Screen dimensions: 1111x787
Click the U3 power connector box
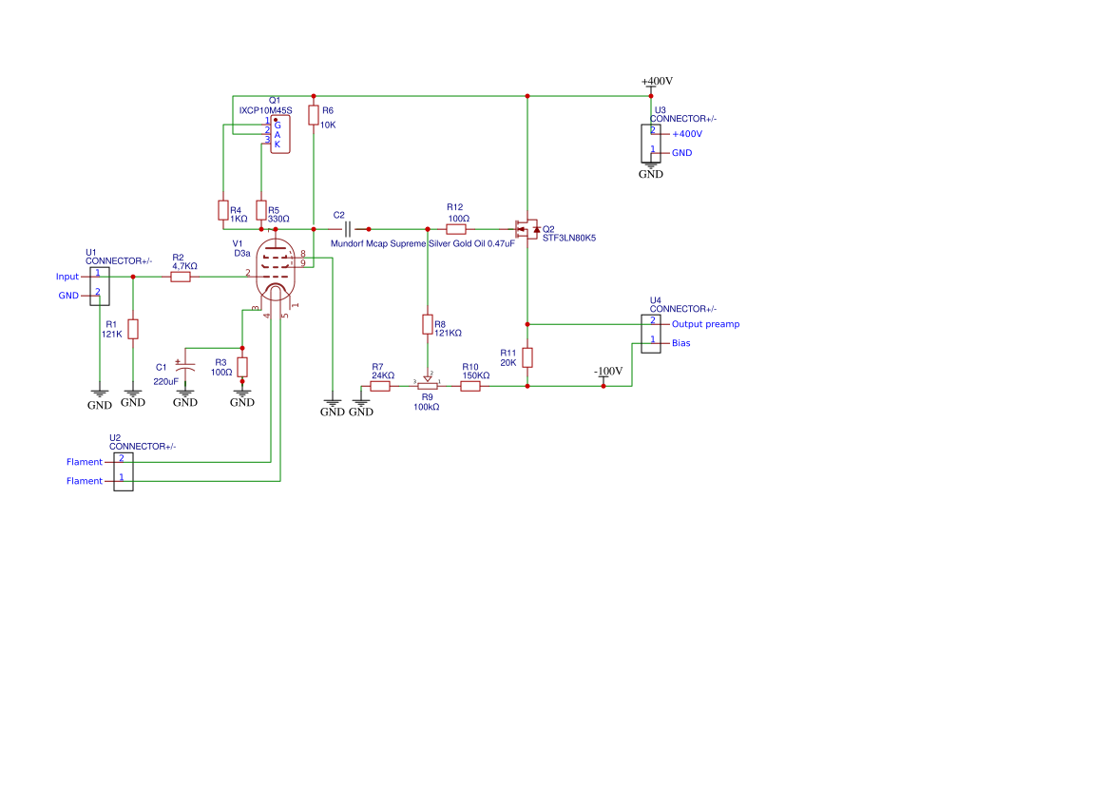tap(651, 144)
